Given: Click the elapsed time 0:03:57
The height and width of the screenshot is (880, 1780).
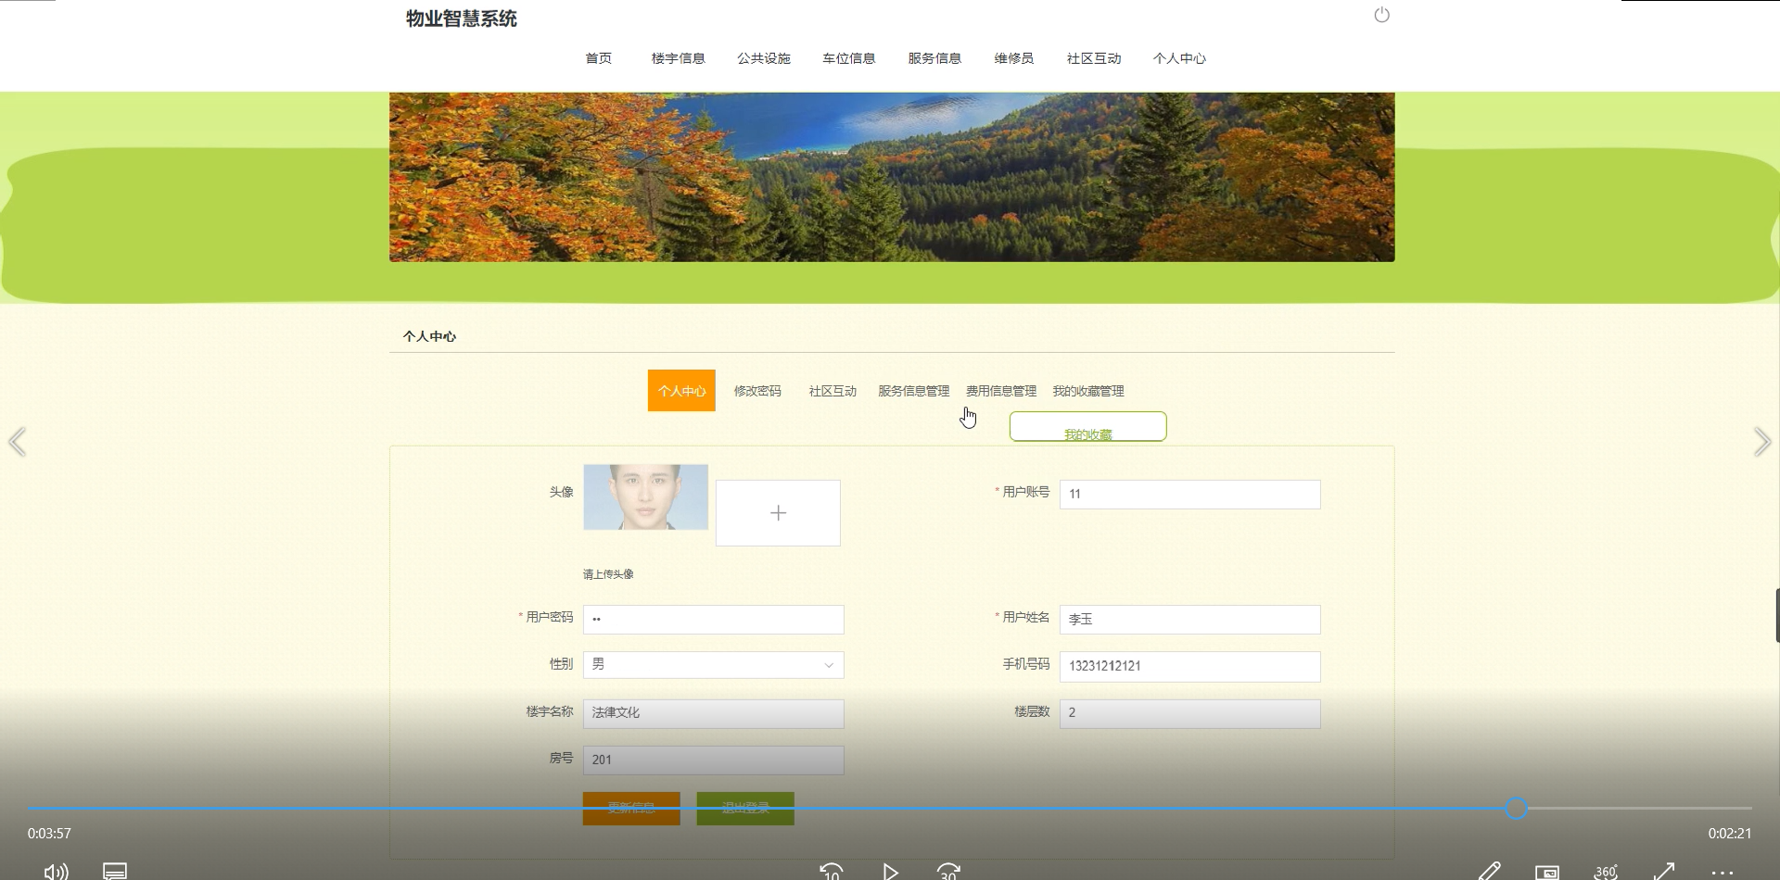Looking at the screenshot, I should pyautogui.click(x=49, y=834).
